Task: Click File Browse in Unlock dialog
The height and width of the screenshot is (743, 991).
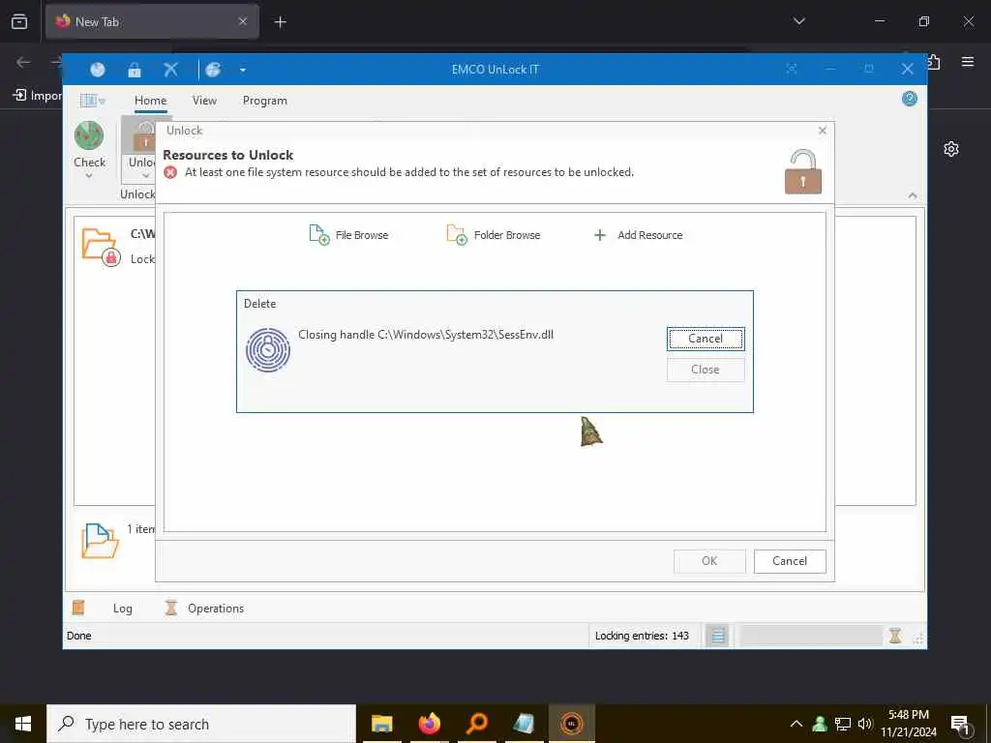Action: (x=348, y=235)
